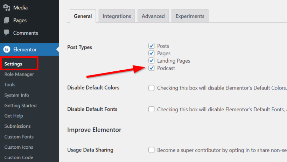This screenshot has width=287, height=162.
Task: Open the Tools submenu item
Action: click(10, 85)
